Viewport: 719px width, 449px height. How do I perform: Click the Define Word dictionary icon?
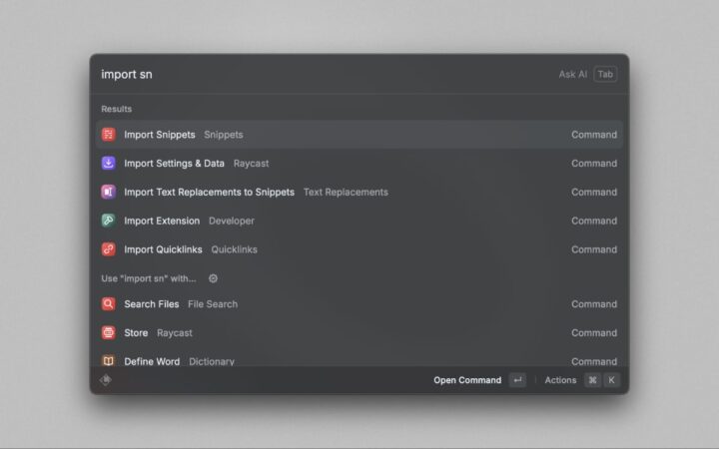[108, 361]
